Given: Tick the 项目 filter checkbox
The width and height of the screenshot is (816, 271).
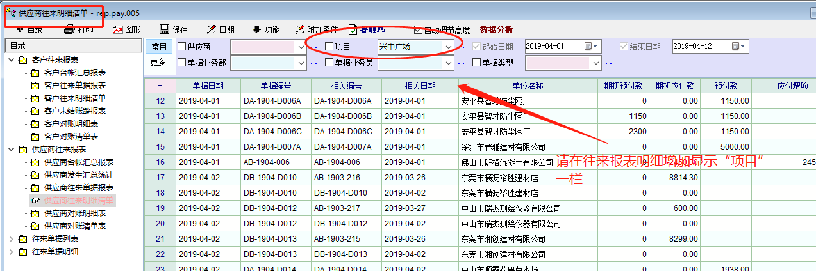Looking at the screenshot, I should coord(329,47).
